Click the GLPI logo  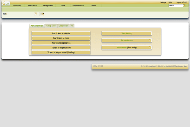[x=5, y=4]
